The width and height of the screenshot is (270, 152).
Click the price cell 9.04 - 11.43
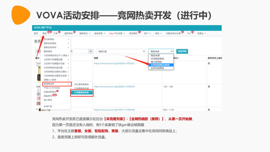pyautogui.click(x=168, y=110)
